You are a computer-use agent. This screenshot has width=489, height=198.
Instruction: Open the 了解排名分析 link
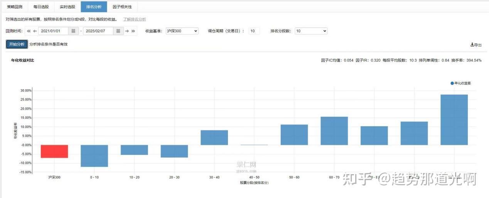pyautogui.click(x=135, y=19)
